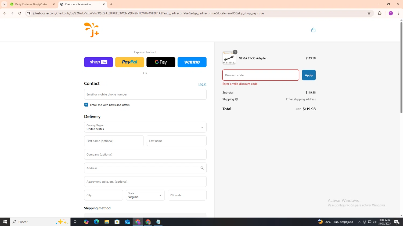Pay with Google Pay express checkout
This screenshot has height=226, width=403.
pos(161,62)
